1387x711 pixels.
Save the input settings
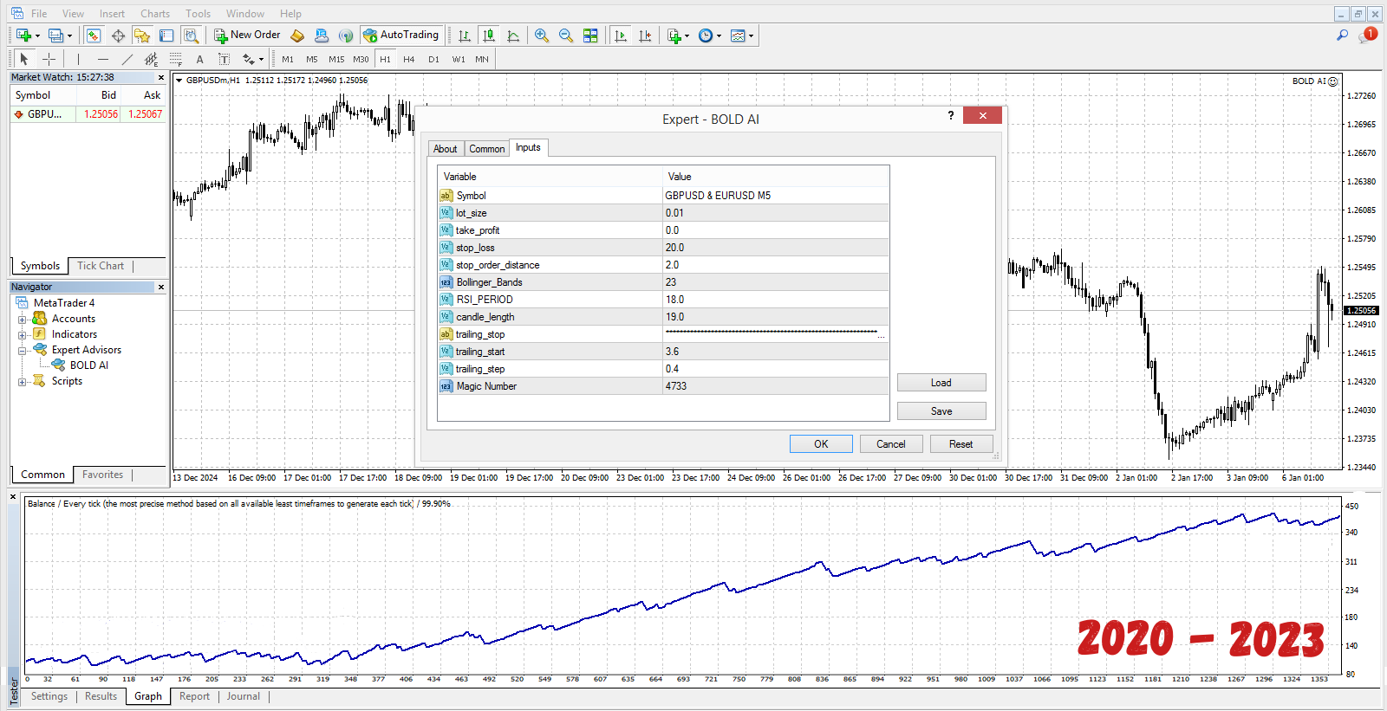(x=941, y=411)
